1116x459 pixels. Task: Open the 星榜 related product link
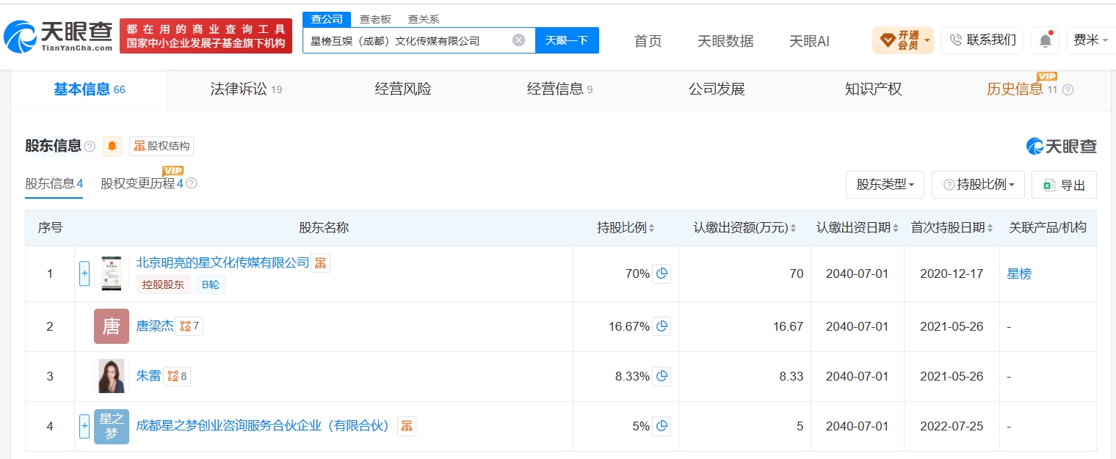(x=1019, y=273)
